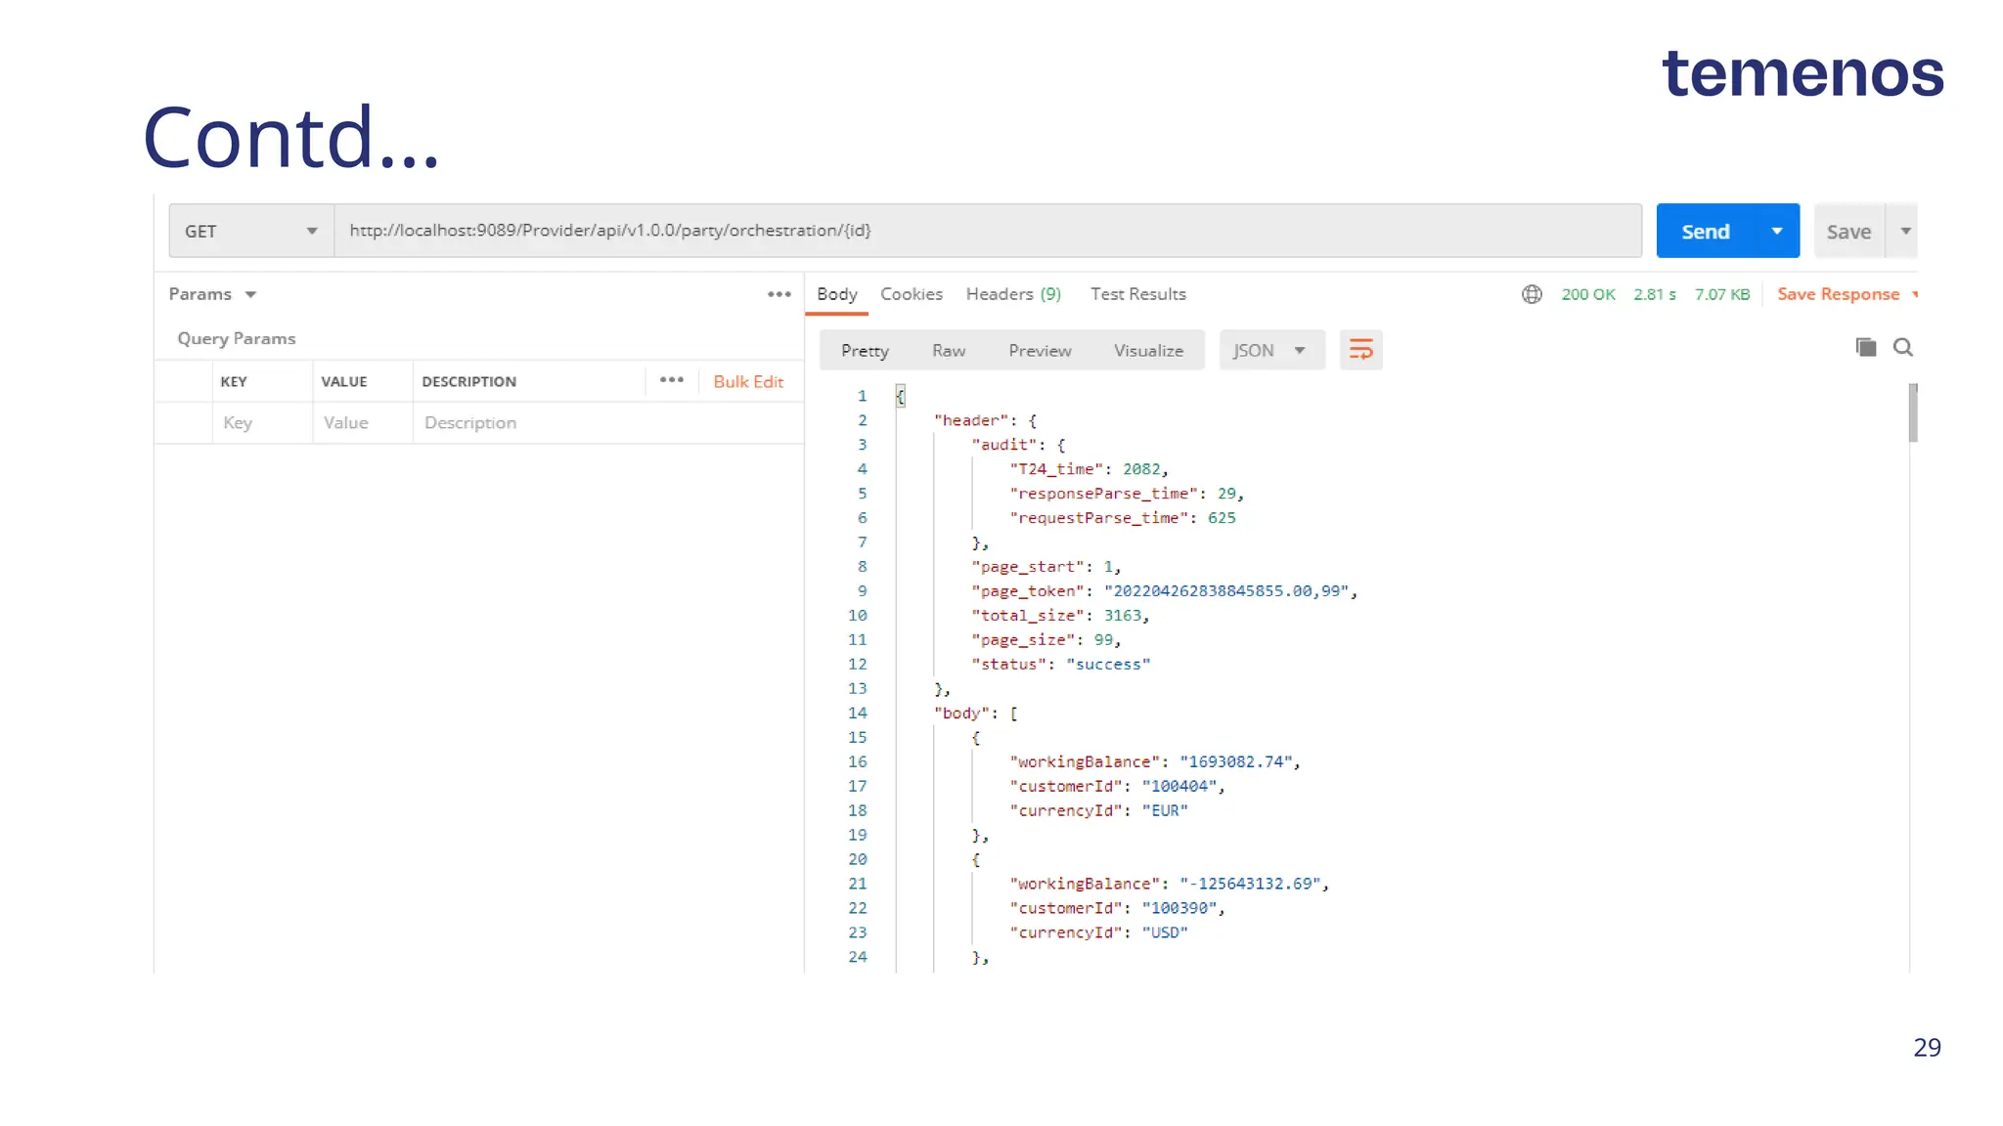The height and width of the screenshot is (1126, 2003).
Task: Select the Preview view mode
Action: pyautogui.click(x=1040, y=351)
